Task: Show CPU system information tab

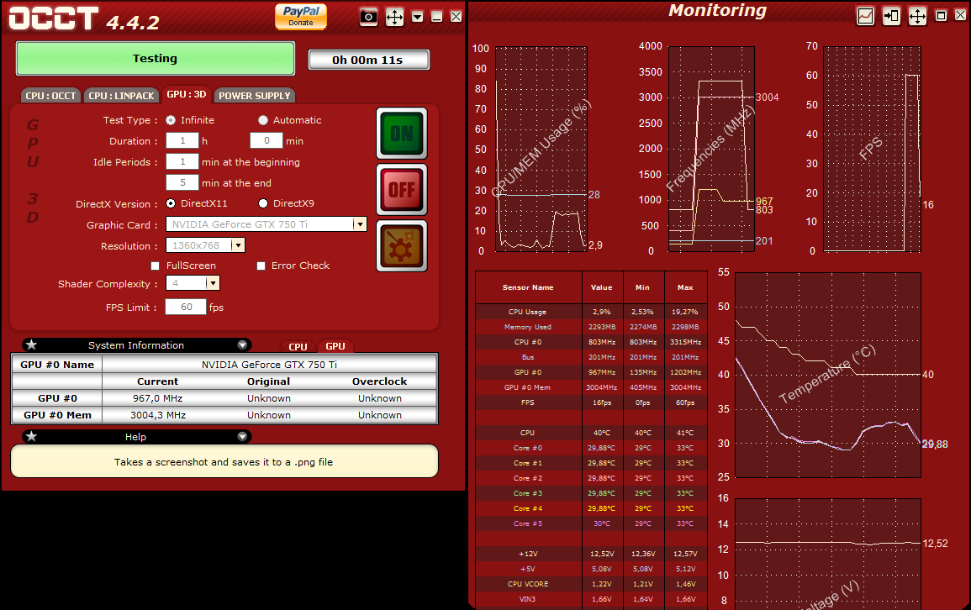Action: [298, 346]
